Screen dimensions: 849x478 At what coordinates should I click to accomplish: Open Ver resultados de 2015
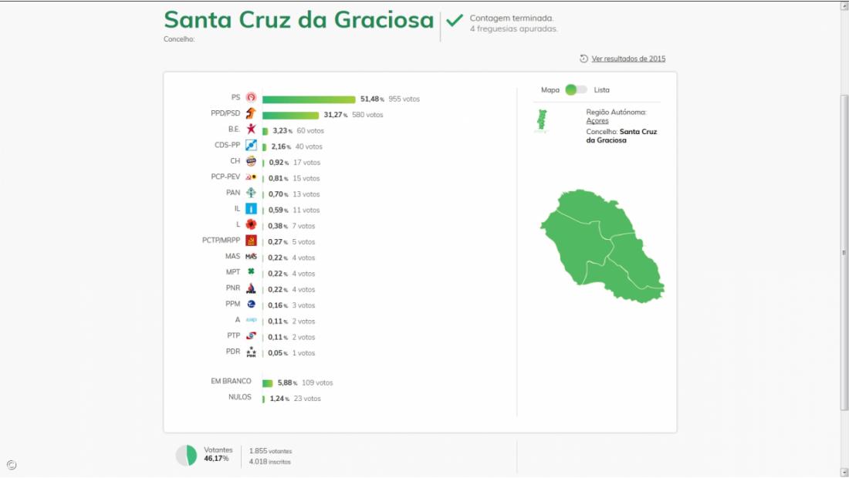(x=628, y=58)
